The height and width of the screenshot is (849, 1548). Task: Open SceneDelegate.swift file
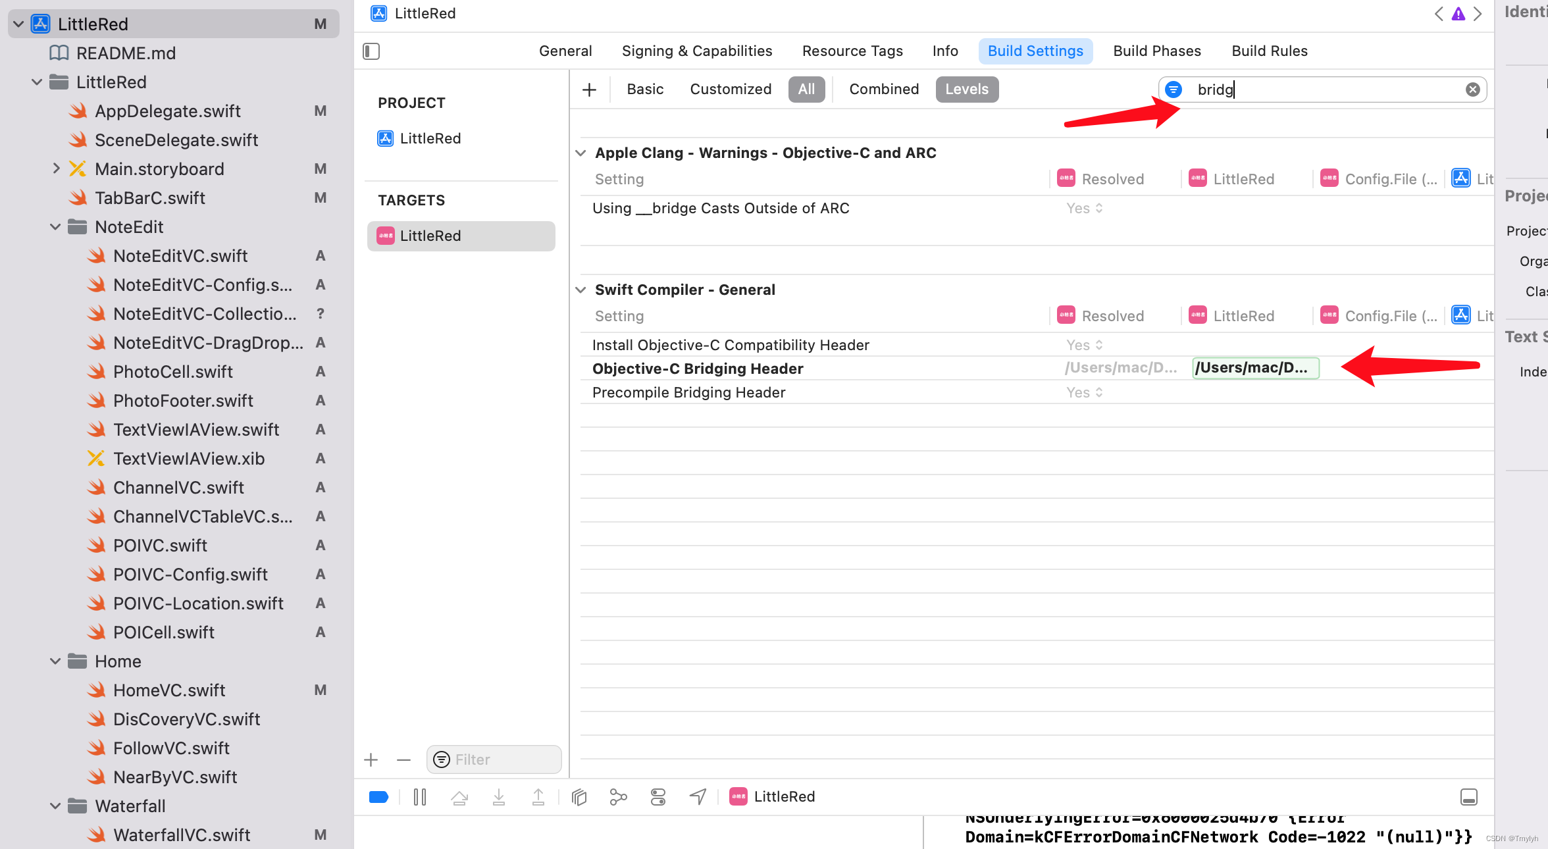tap(176, 140)
